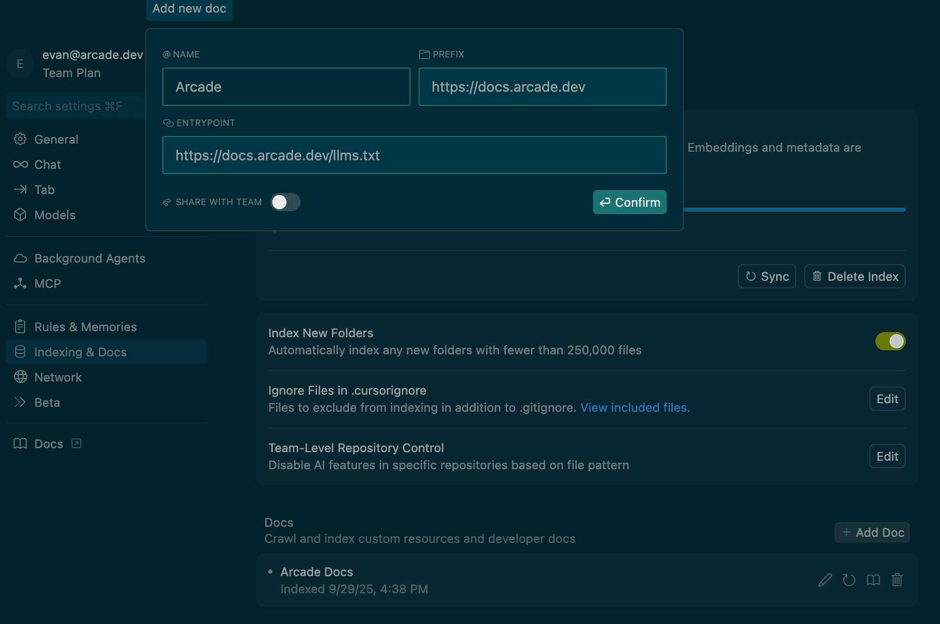Viewport: 940px width, 624px height.
Task: Open the Arcade Docs book icon
Action: click(x=873, y=580)
